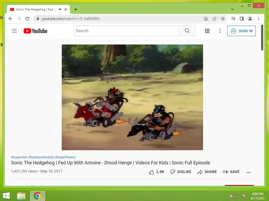The width and height of the screenshot is (269, 201).
Task: Click the magnifier search button
Action: tap(187, 31)
